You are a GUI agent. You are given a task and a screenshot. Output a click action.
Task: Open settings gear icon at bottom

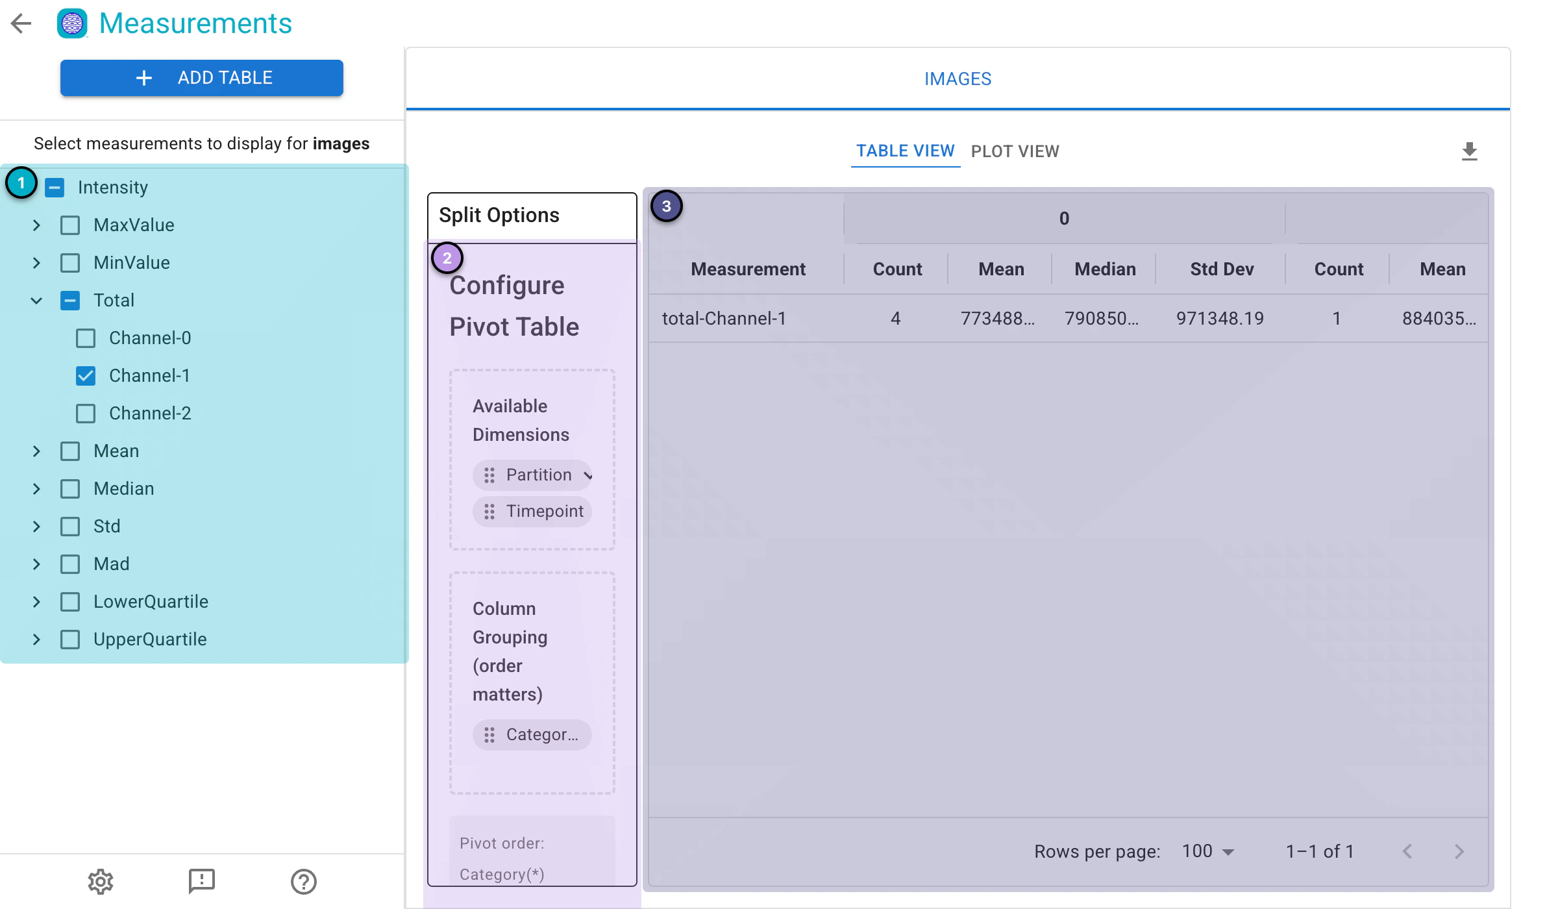(101, 881)
